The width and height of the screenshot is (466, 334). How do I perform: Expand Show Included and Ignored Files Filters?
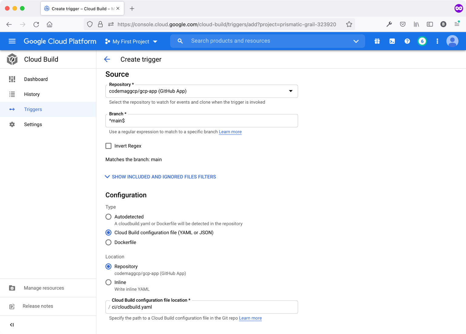tap(160, 177)
